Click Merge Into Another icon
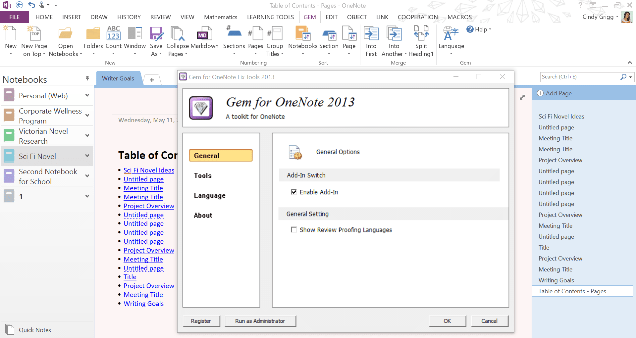The image size is (636, 338). 394,34
